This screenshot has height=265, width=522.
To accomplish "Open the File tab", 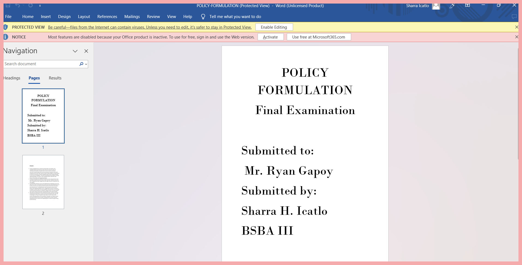I will pyautogui.click(x=8, y=17).
